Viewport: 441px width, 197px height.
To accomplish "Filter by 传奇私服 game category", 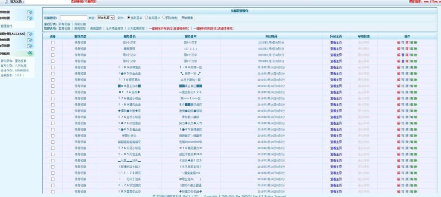I will click(80, 24).
